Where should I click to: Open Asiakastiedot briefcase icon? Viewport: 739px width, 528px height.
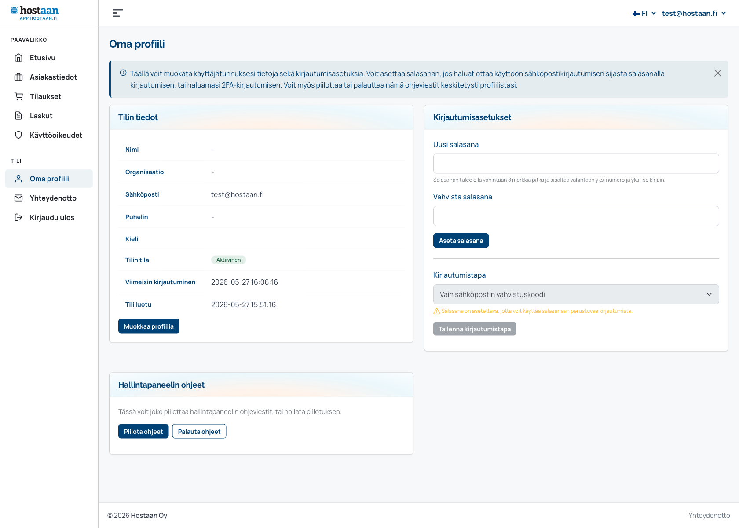pos(18,77)
